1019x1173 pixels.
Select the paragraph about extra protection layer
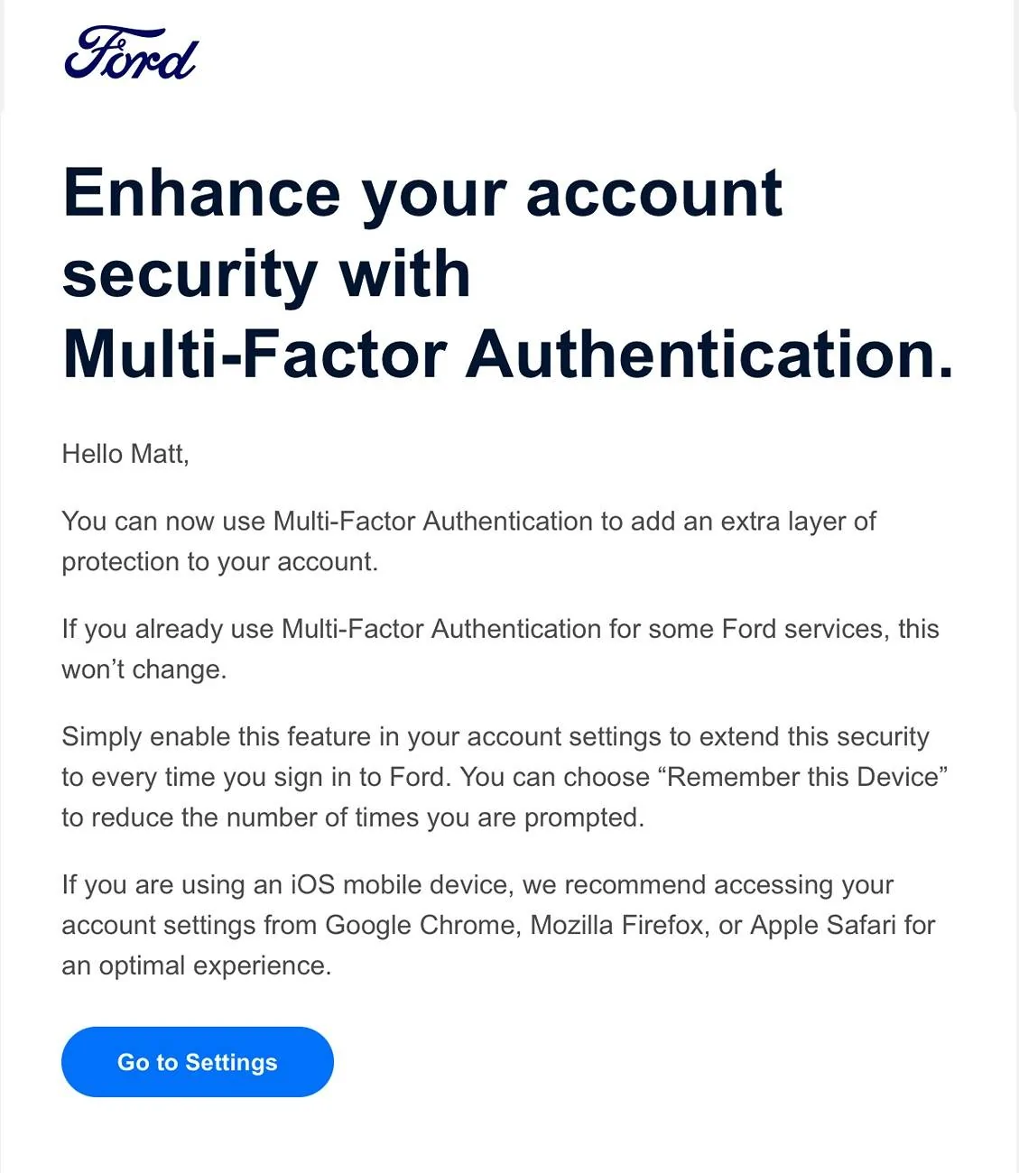coord(468,540)
